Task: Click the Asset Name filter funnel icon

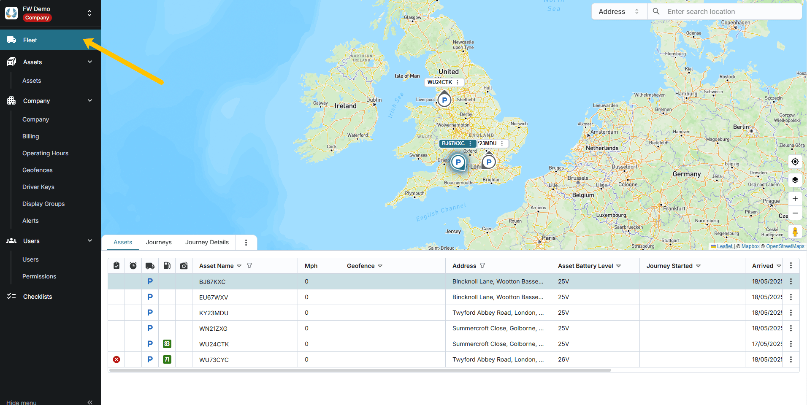Action: click(x=249, y=266)
